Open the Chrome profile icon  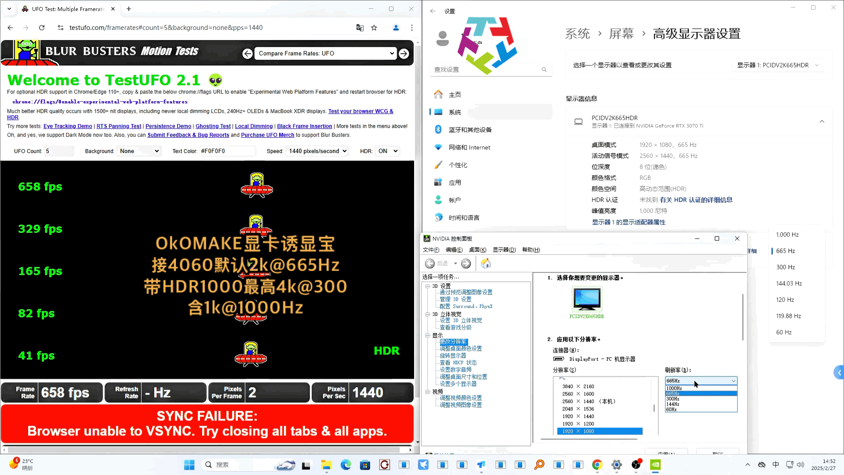(x=396, y=28)
